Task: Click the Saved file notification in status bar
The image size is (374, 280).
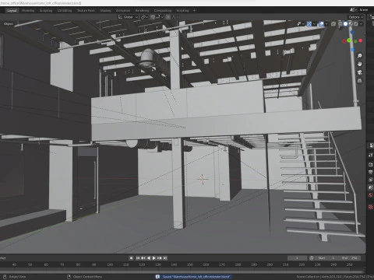Action: (193, 277)
